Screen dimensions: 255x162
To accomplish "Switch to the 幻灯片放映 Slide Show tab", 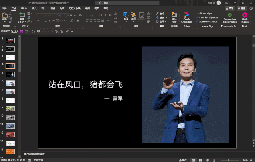I will click(x=75, y=8).
